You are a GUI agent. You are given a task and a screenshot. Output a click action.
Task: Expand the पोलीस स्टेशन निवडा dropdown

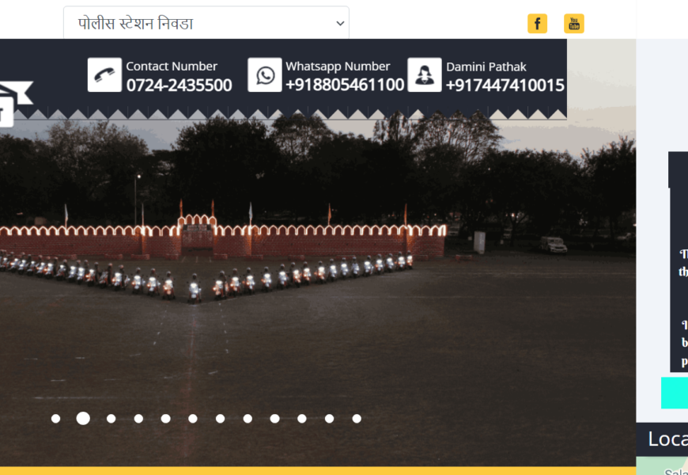tap(206, 23)
